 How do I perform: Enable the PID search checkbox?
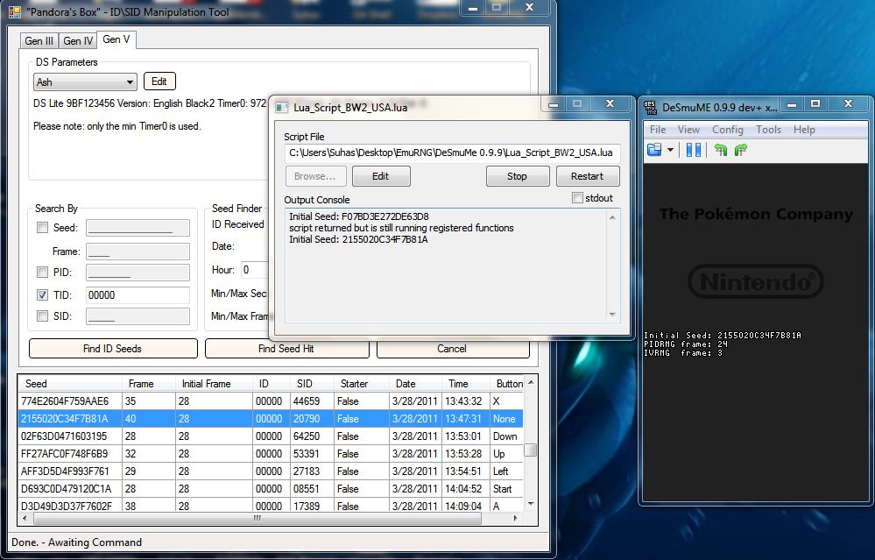pyautogui.click(x=42, y=272)
